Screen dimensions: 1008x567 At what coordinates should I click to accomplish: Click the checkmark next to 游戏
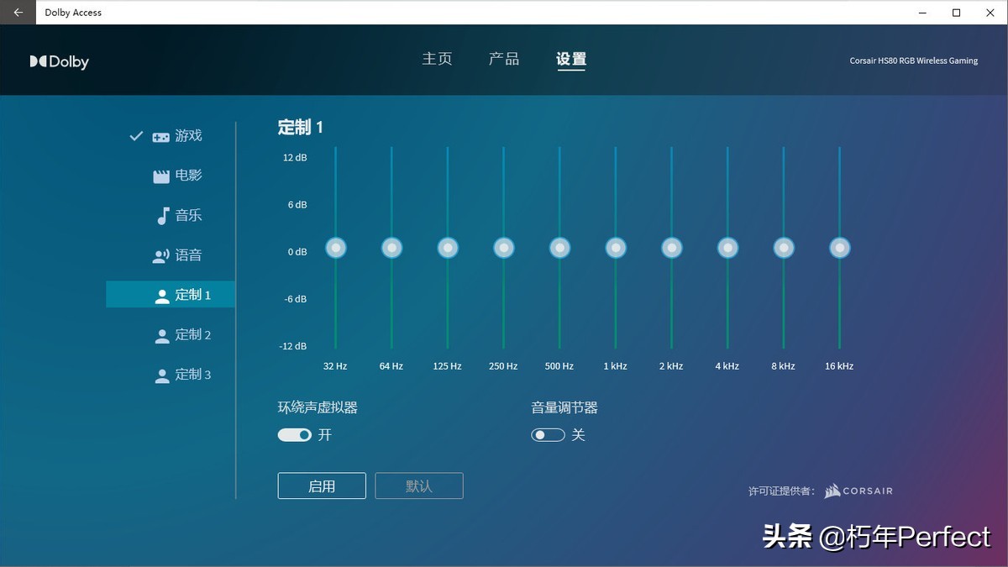136,134
